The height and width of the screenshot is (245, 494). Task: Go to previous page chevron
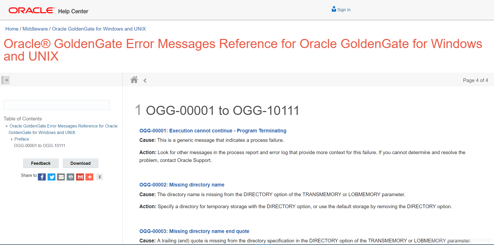pos(145,80)
